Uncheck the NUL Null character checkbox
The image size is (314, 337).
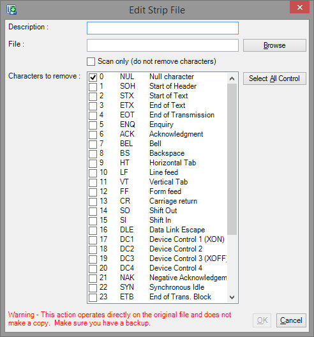click(x=93, y=77)
